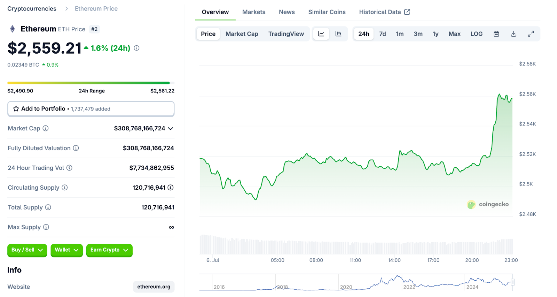The width and height of the screenshot is (557, 297).
Task: Click the Total Supply value 120,716,941
Action: 158,207
